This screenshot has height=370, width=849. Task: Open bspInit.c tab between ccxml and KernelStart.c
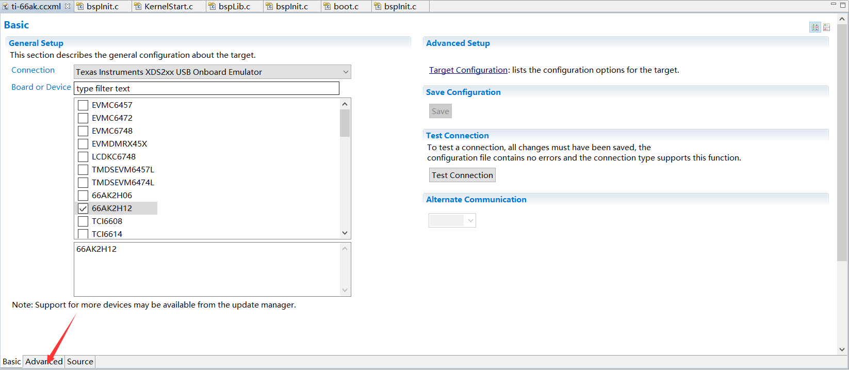click(102, 6)
